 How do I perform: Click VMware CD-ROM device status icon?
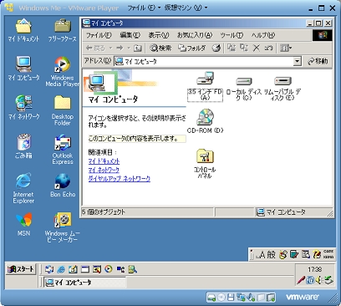coord(221,298)
